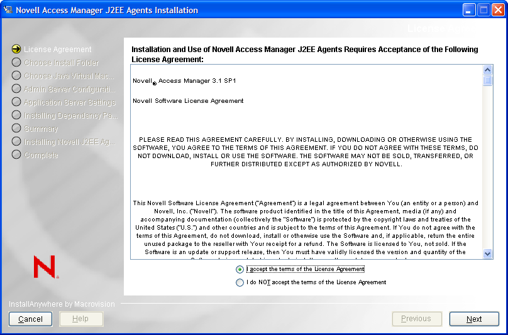508x335 pixels.
Task: Click 'Application Server Settings' step label
Action: click(x=70, y=102)
